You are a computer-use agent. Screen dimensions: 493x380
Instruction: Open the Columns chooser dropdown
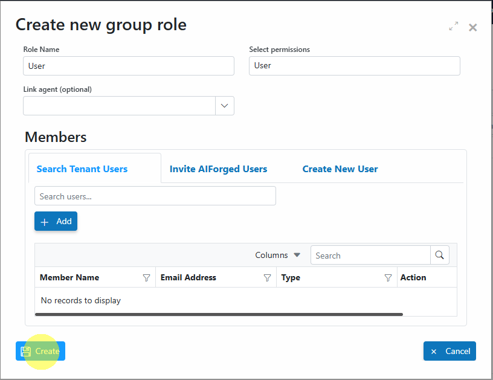[x=278, y=255]
